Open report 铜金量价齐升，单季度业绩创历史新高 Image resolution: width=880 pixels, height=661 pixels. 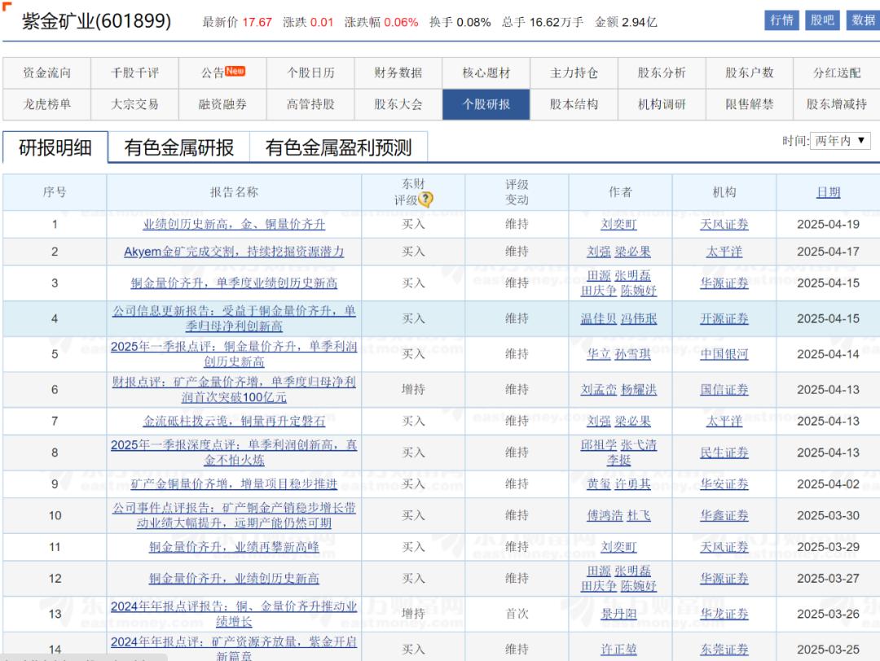point(234,283)
